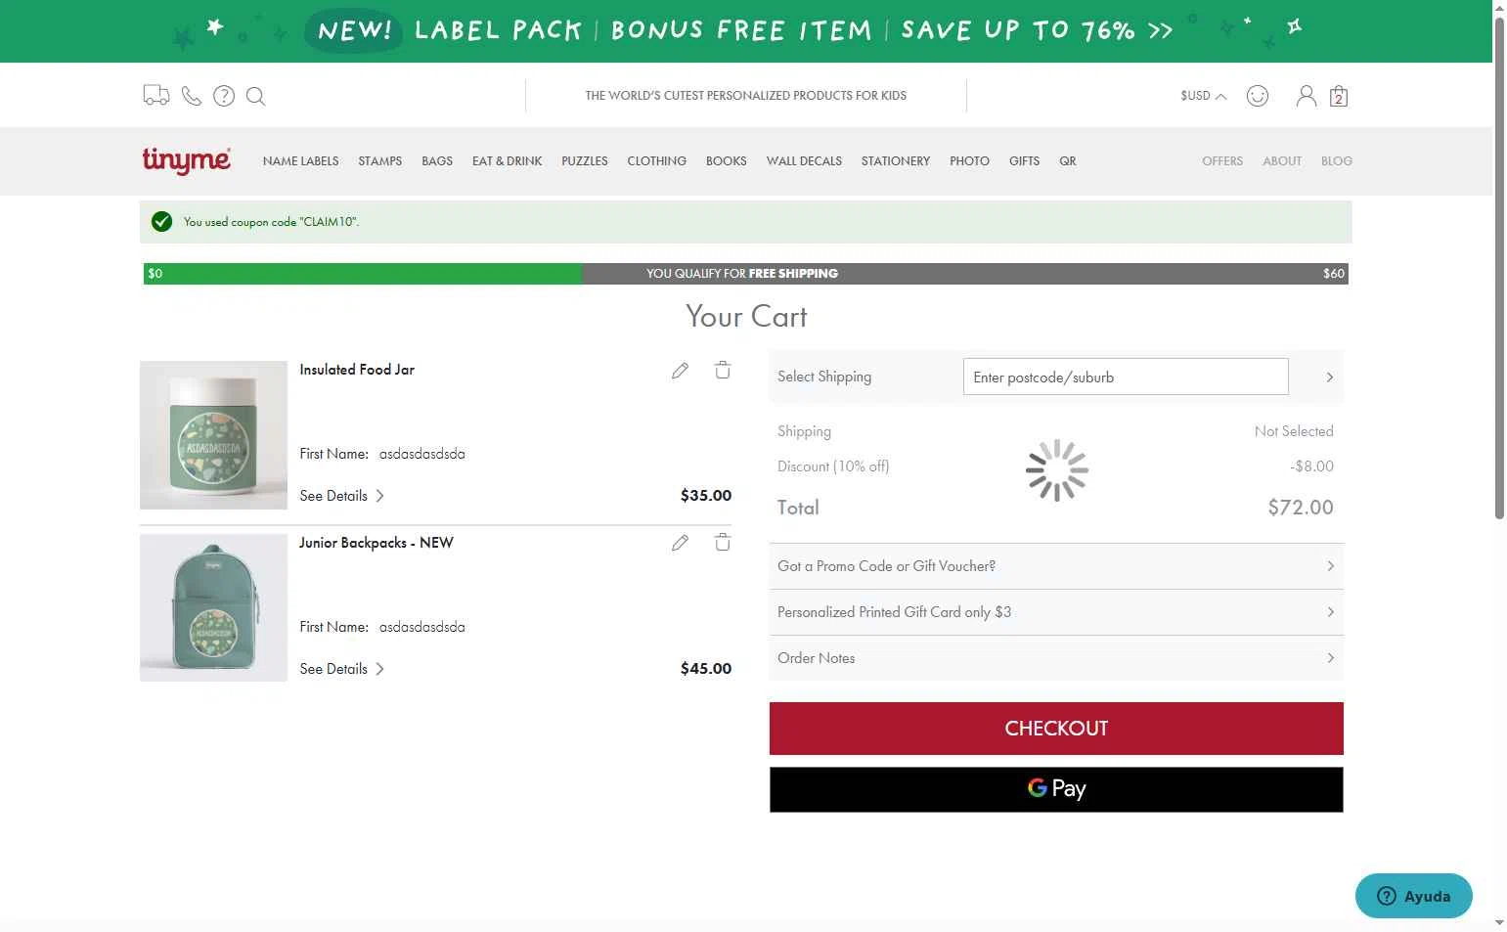Expand the Order Notes section
This screenshot has width=1507, height=932.
coord(1056,658)
